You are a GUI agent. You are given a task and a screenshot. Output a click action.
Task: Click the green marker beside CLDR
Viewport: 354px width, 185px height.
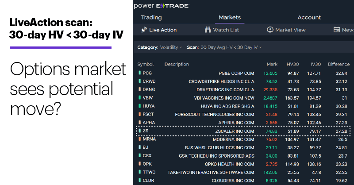[x=139, y=180]
